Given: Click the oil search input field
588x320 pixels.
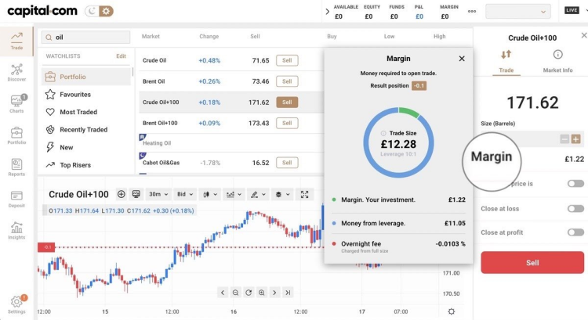Looking at the screenshot, I should 86,37.
